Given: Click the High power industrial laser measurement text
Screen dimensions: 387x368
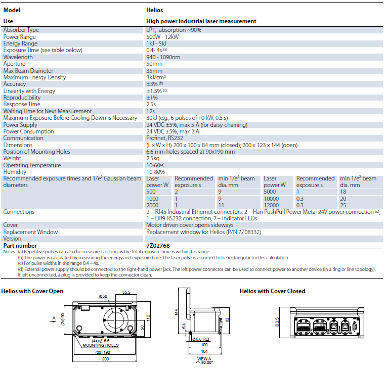Looking at the screenshot, I should point(201,21).
